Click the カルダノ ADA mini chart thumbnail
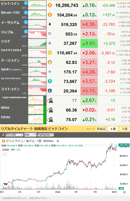Image resolution: width=130 pixels, height=201 pixels. (x=37, y=72)
